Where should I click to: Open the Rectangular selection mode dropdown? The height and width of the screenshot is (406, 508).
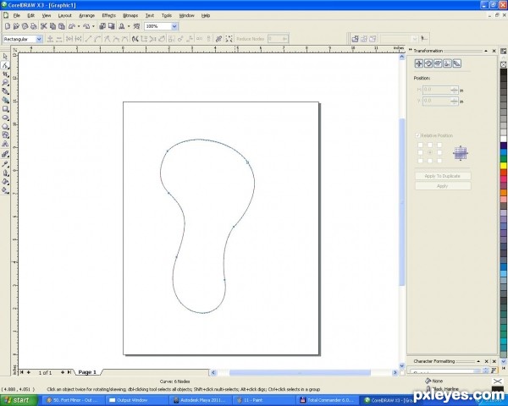tap(39, 39)
